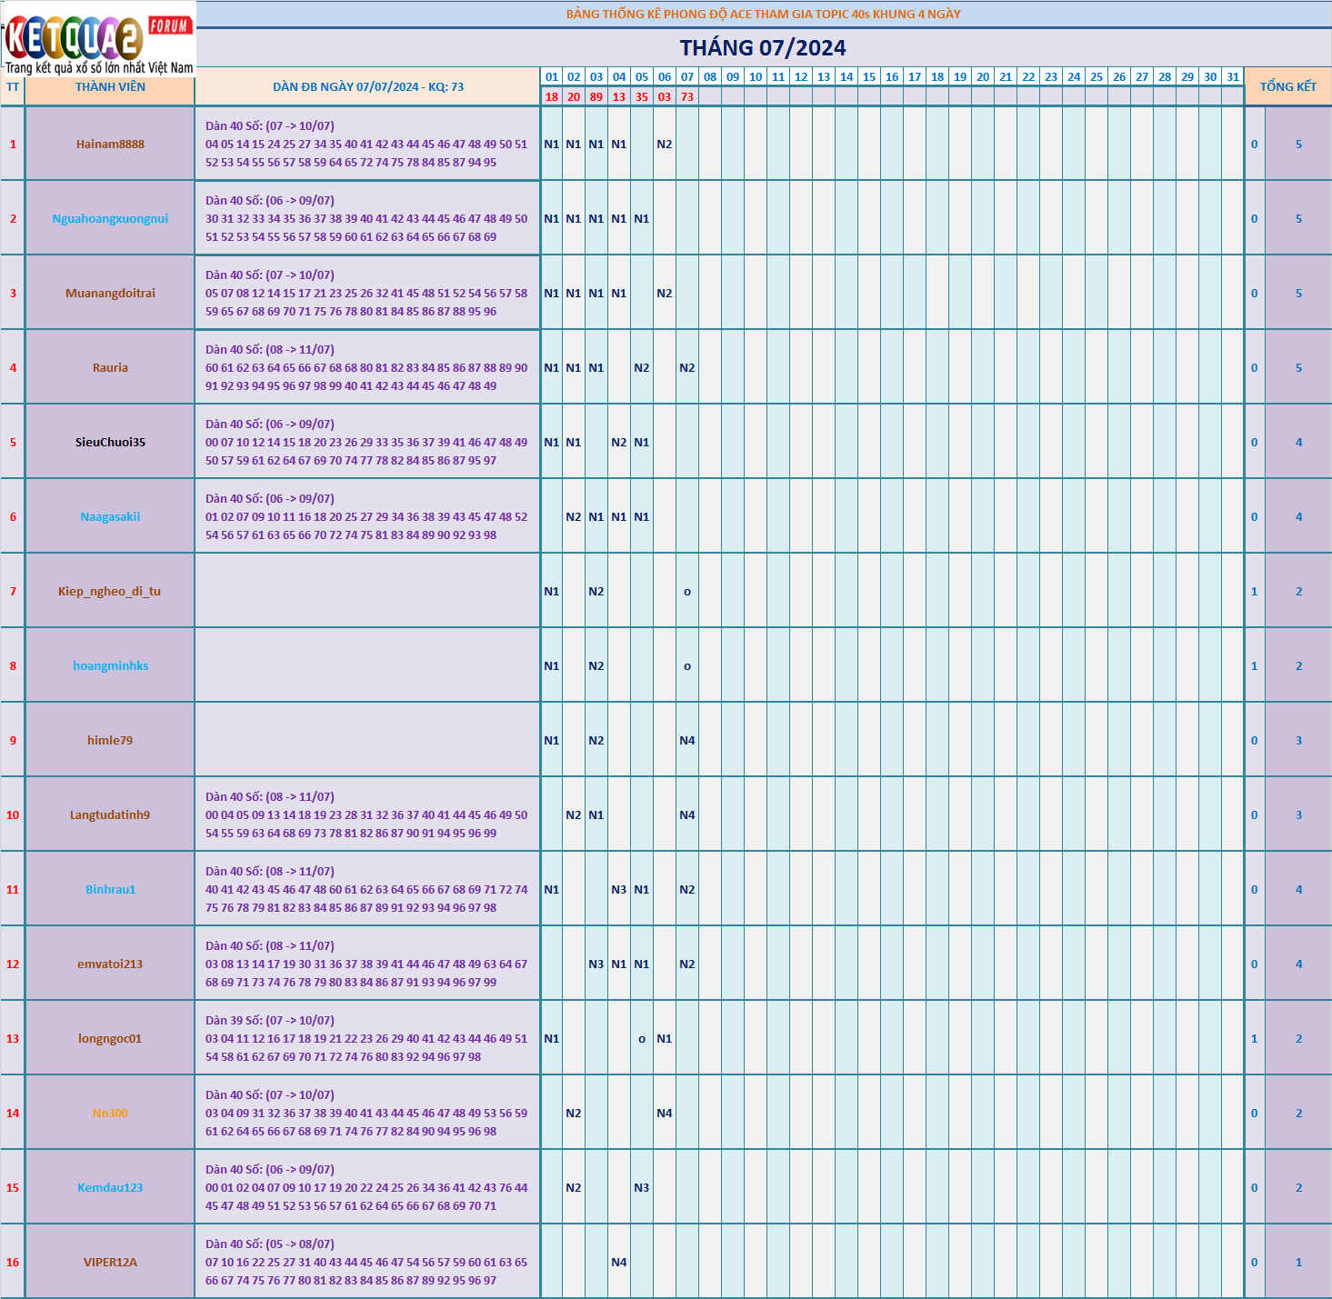Click the TT column header

(13, 87)
